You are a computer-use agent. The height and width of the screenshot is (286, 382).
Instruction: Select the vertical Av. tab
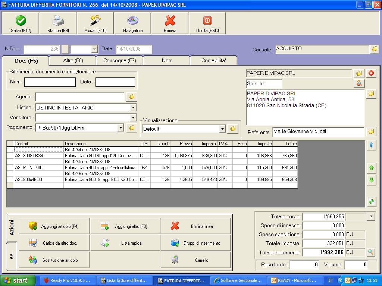(x=11, y=256)
